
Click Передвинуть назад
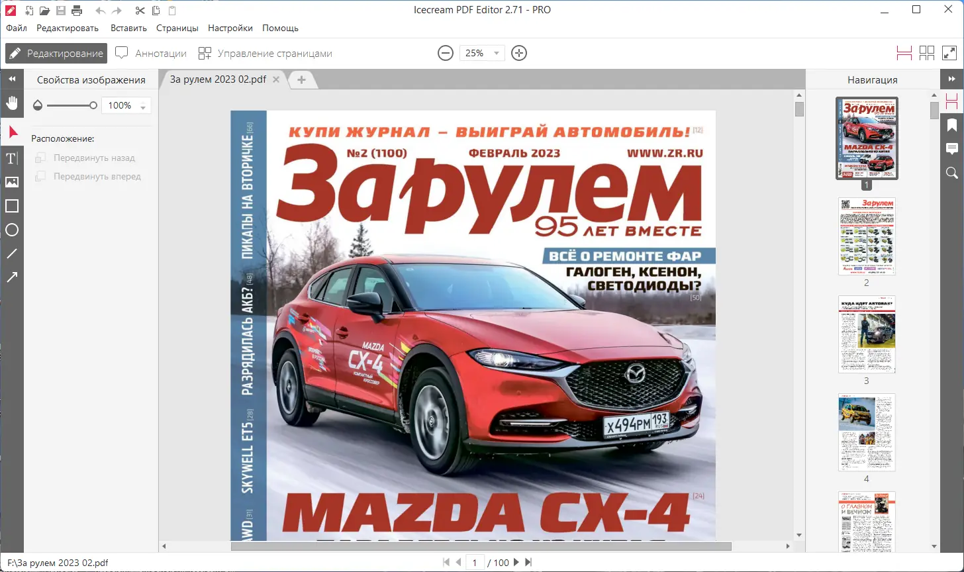point(86,158)
